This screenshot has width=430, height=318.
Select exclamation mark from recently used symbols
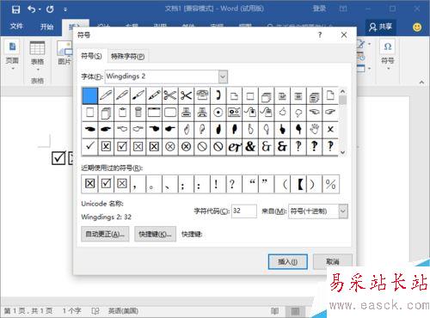pyautogui.click(x=218, y=183)
